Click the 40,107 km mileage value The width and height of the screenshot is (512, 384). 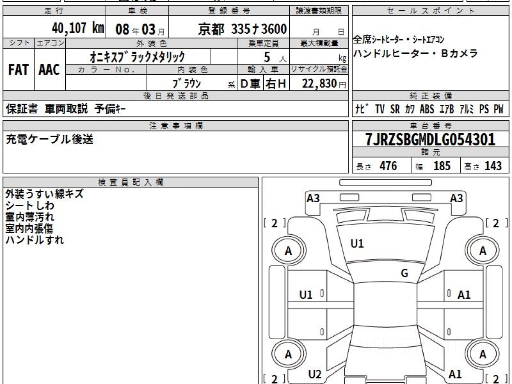point(78,29)
